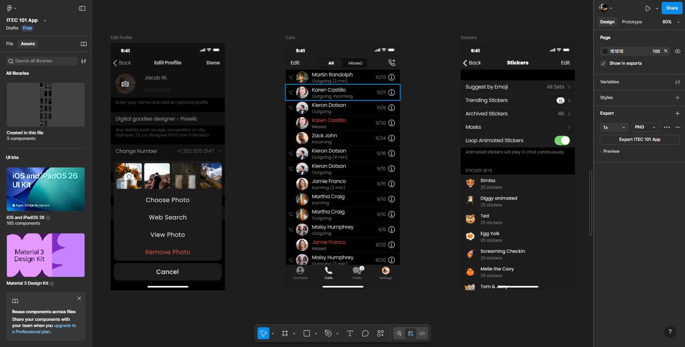685x347 pixels.
Task: Open the library book icon beside Assets
Action: pos(84,44)
